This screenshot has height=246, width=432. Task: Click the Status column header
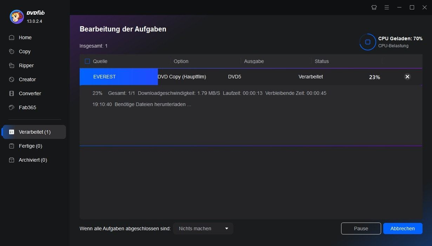(322, 61)
